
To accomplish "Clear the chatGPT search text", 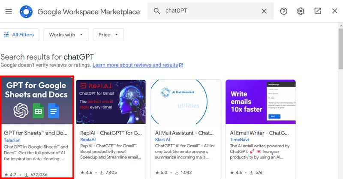I will click(x=264, y=11).
